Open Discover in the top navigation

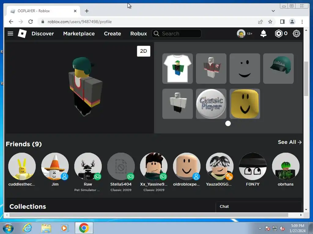pyautogui.click(x=43, y=34)
